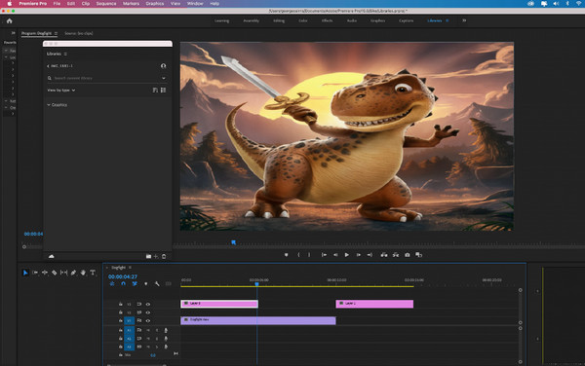Select the Hand tool

click(83, 273)
